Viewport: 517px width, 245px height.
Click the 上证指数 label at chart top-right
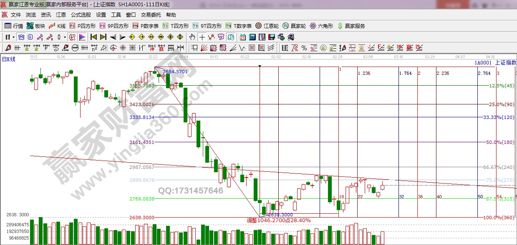coord(505,62)
